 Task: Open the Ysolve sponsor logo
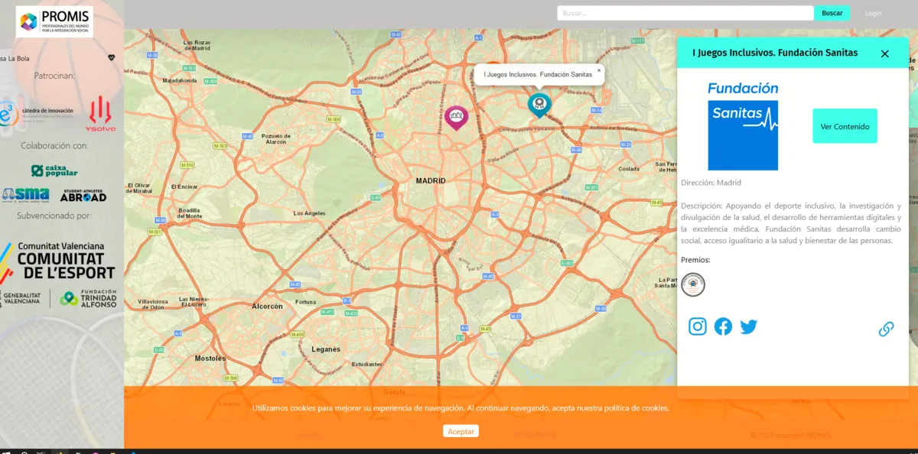(102, 113)
